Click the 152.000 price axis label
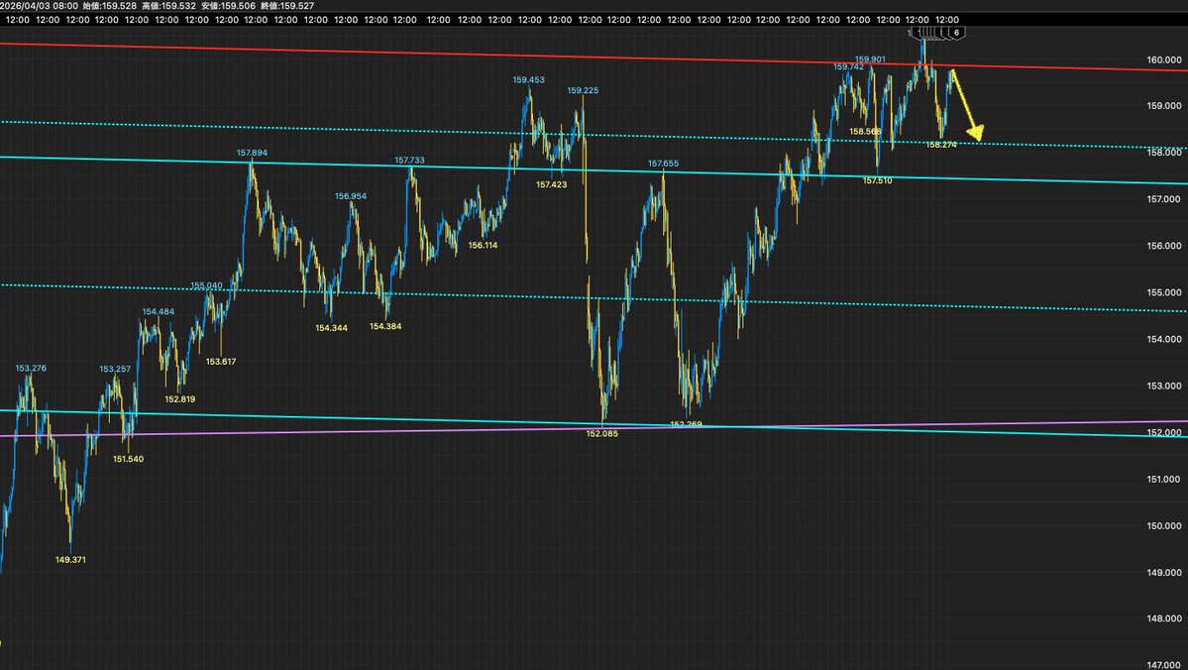1188x670 pixels. 1164,432
